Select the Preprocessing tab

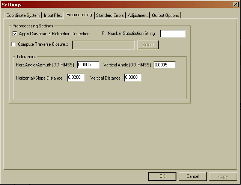pos(79,15)
